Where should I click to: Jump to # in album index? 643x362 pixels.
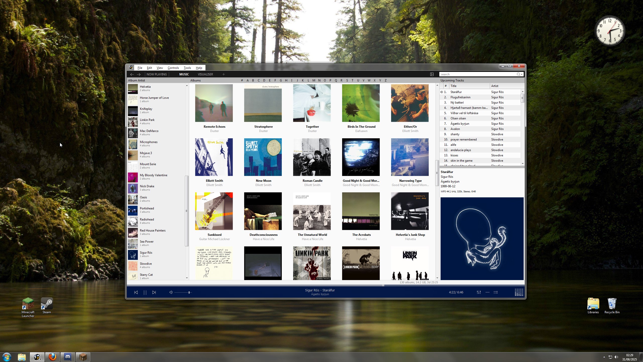click(242, 80)
